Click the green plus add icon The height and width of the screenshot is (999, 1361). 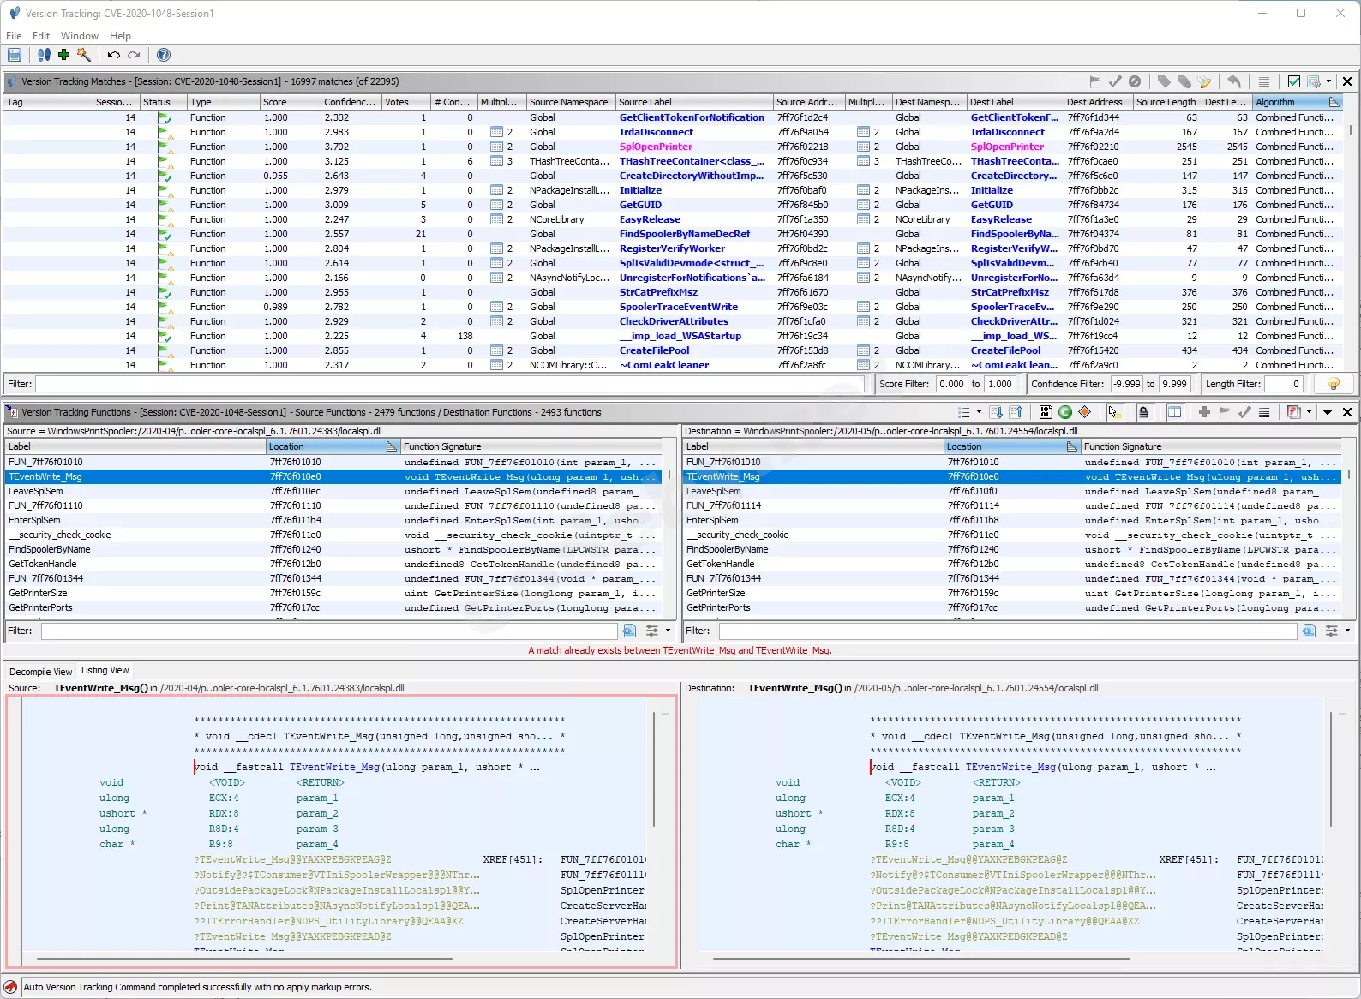[63, 55]
